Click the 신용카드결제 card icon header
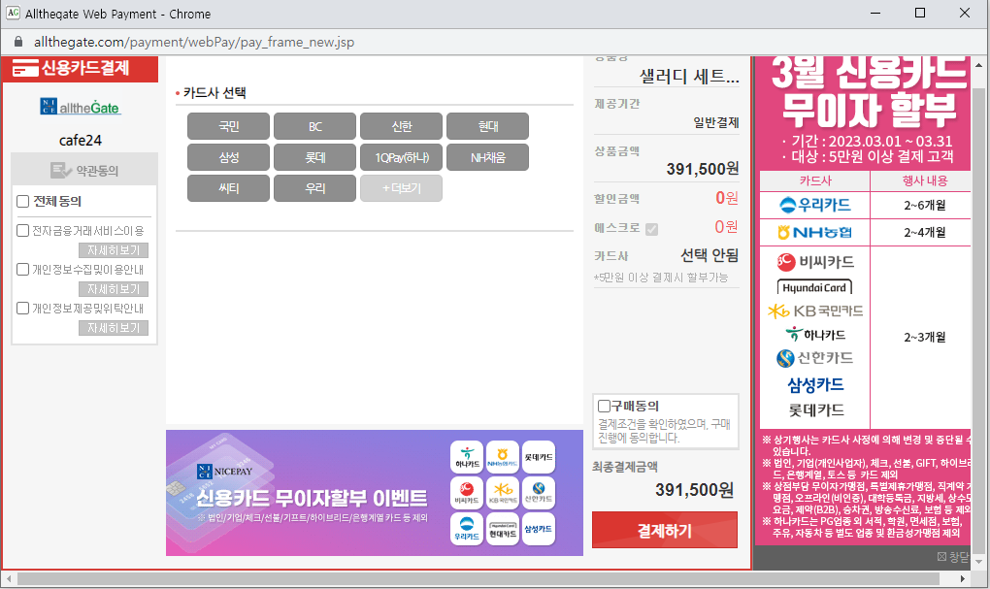This screenshot has height=589, width=990. coord(26,68)
